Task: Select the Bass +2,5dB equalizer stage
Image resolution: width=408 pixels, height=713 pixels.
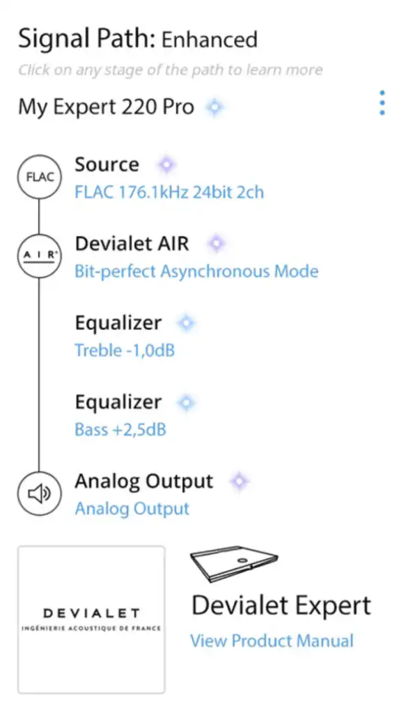Action: tap(120, 430)
